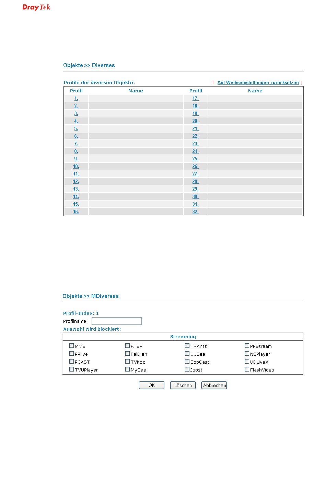This screenshot has width=326, height=480.
Task: Select the FeiDian checkbox
Action: coord(127,354)
